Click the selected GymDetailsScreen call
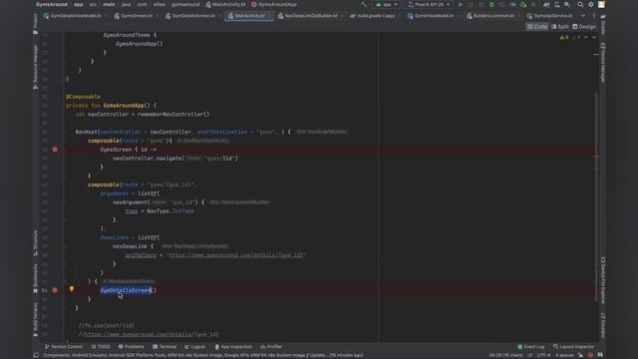The image size is (638, 359). [x=126, y=290]
